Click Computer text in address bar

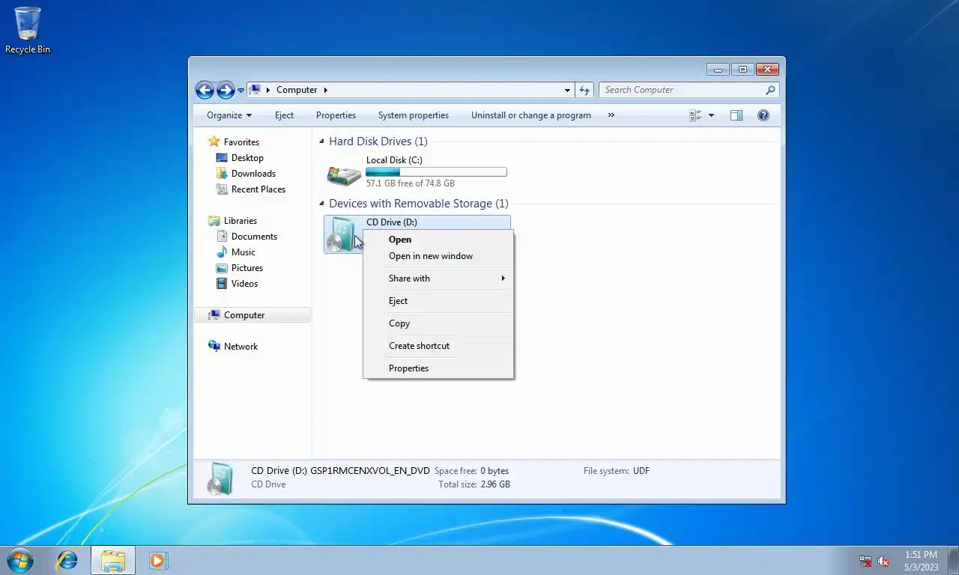297,90
